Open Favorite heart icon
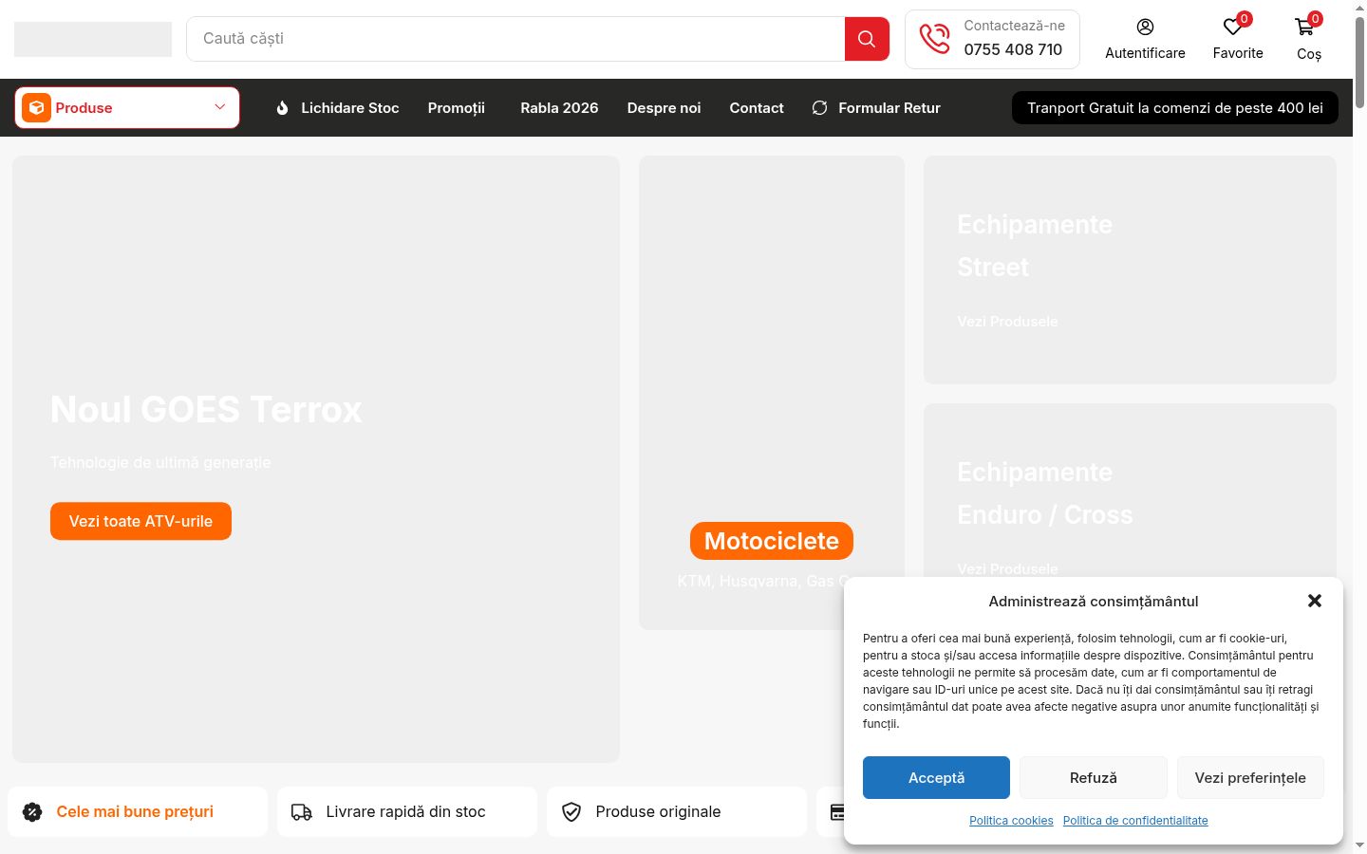Viewport: 1367px width, 854px height. [x=1233, y=27]
